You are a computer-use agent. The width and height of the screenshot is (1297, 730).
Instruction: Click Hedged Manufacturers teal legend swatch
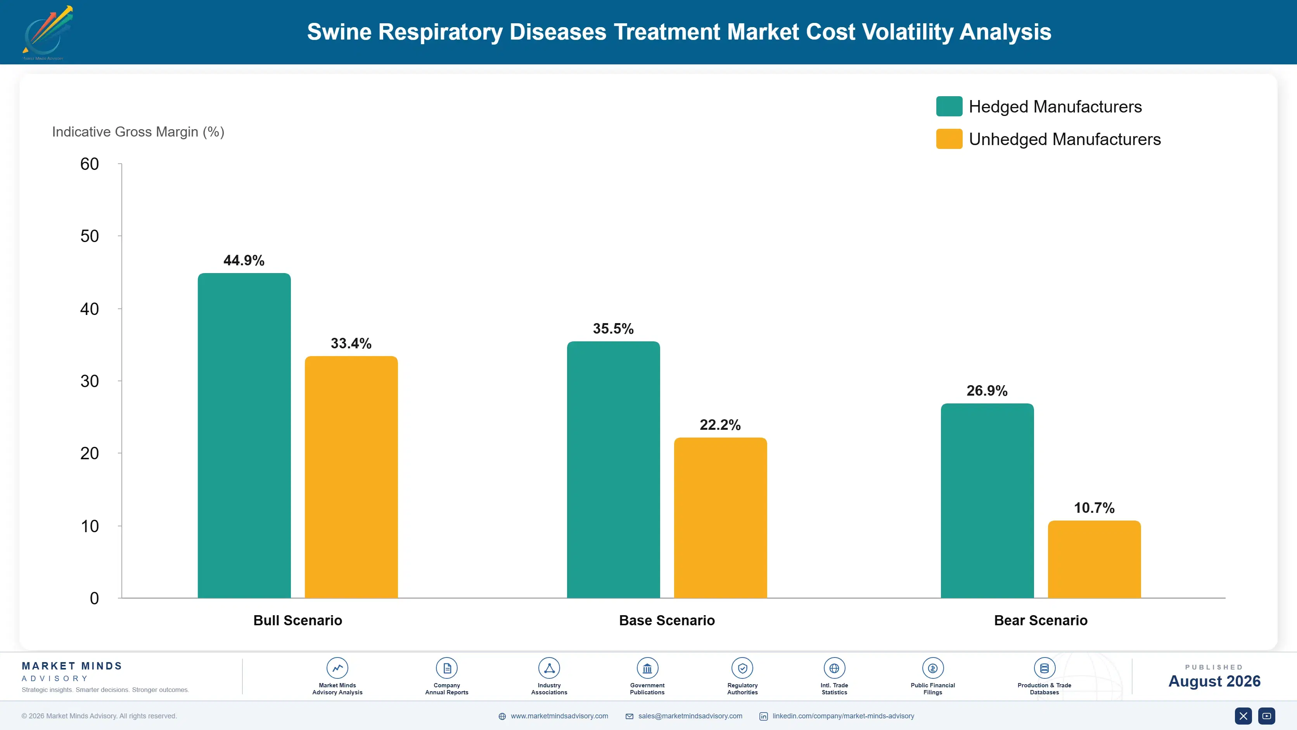pos(949,106)
